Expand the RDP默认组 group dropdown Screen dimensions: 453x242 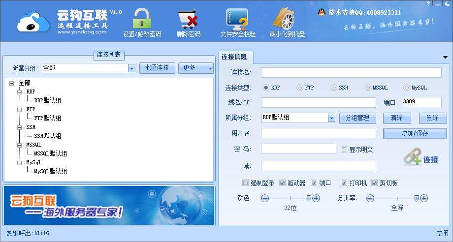click(x=331, y=118)
